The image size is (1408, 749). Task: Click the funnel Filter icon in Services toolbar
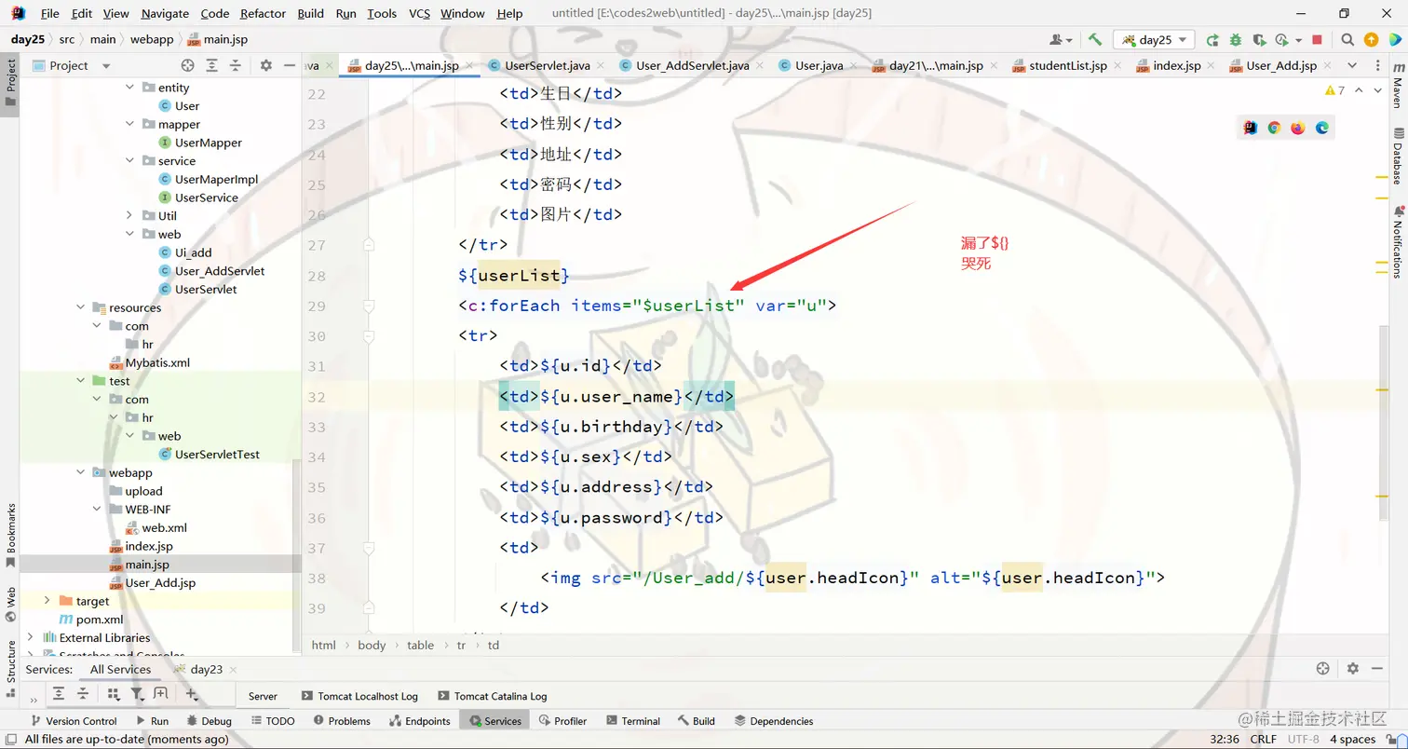pos(138,694)
